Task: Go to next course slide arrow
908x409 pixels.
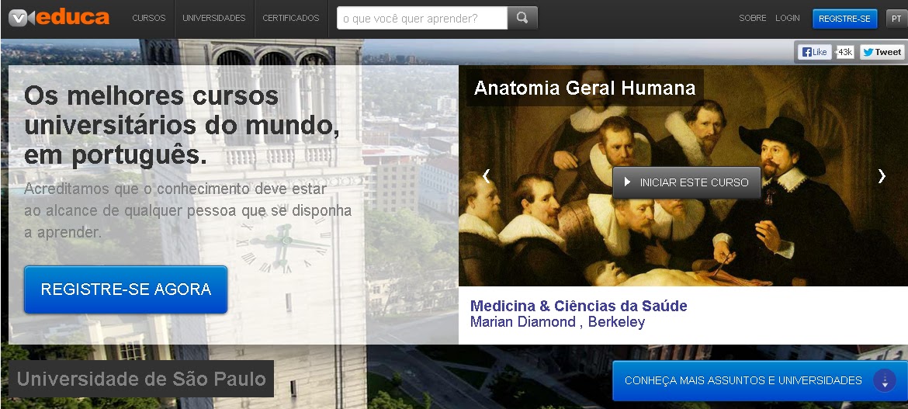Action: tap(882, 176)
